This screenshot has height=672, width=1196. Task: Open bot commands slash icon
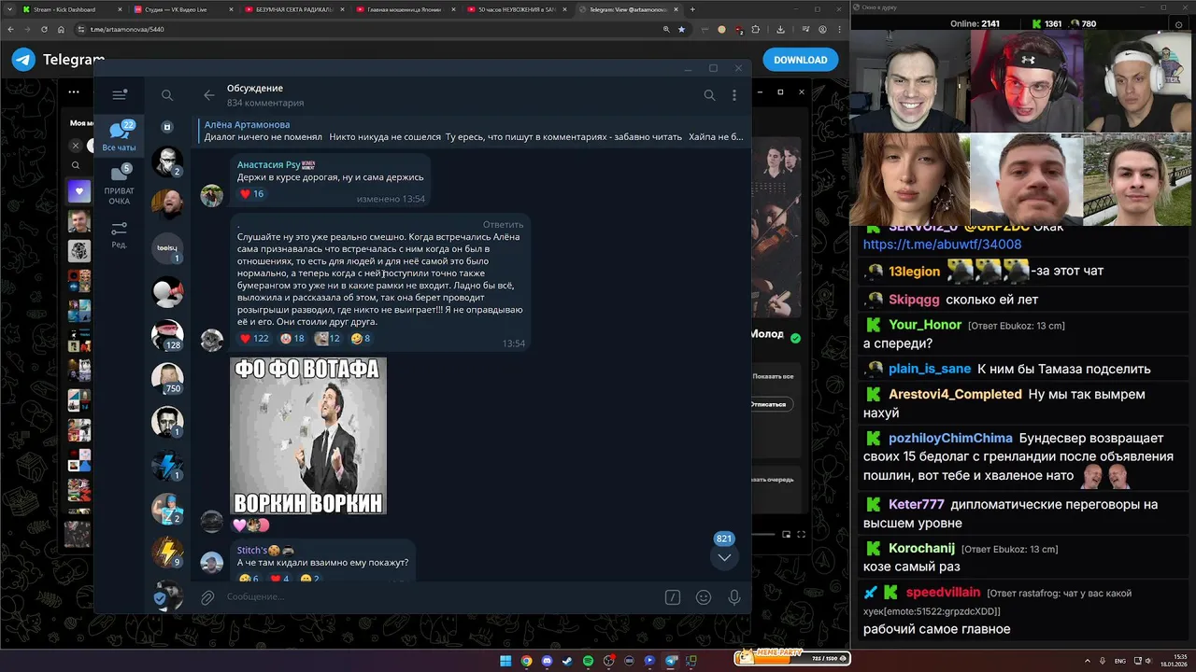[672, 597]
